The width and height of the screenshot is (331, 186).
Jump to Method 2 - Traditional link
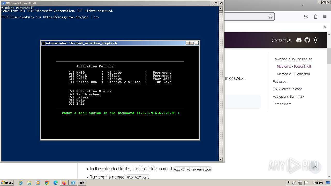coord(293,74)
